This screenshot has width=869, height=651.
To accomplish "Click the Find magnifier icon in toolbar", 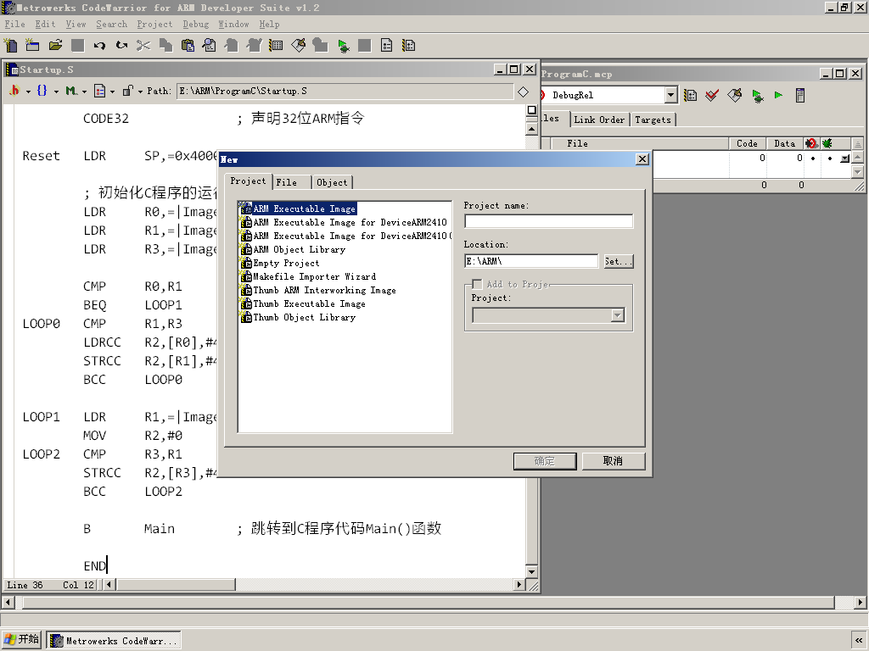I will (x=210, y=46).
